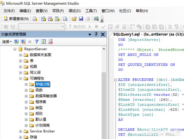Viewport: 184px width, 139px height.
Task: Open the Debug (调试) menu
Action: coord(74,11)
